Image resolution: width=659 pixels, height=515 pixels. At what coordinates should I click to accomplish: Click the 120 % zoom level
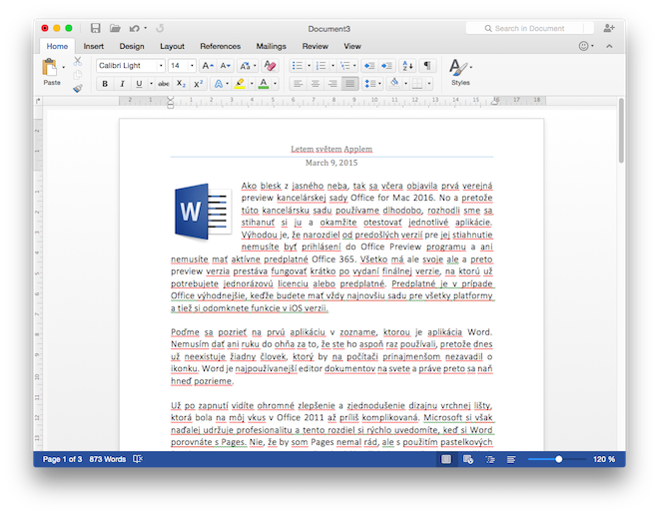604,459
